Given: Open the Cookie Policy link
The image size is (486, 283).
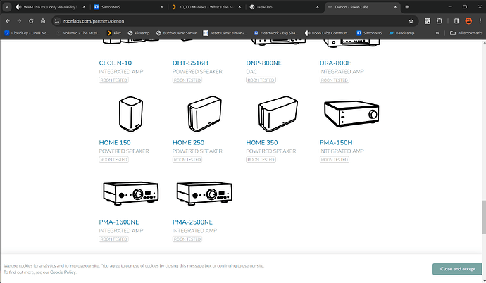Looking at the screenshot, I should tap(63, 272).
